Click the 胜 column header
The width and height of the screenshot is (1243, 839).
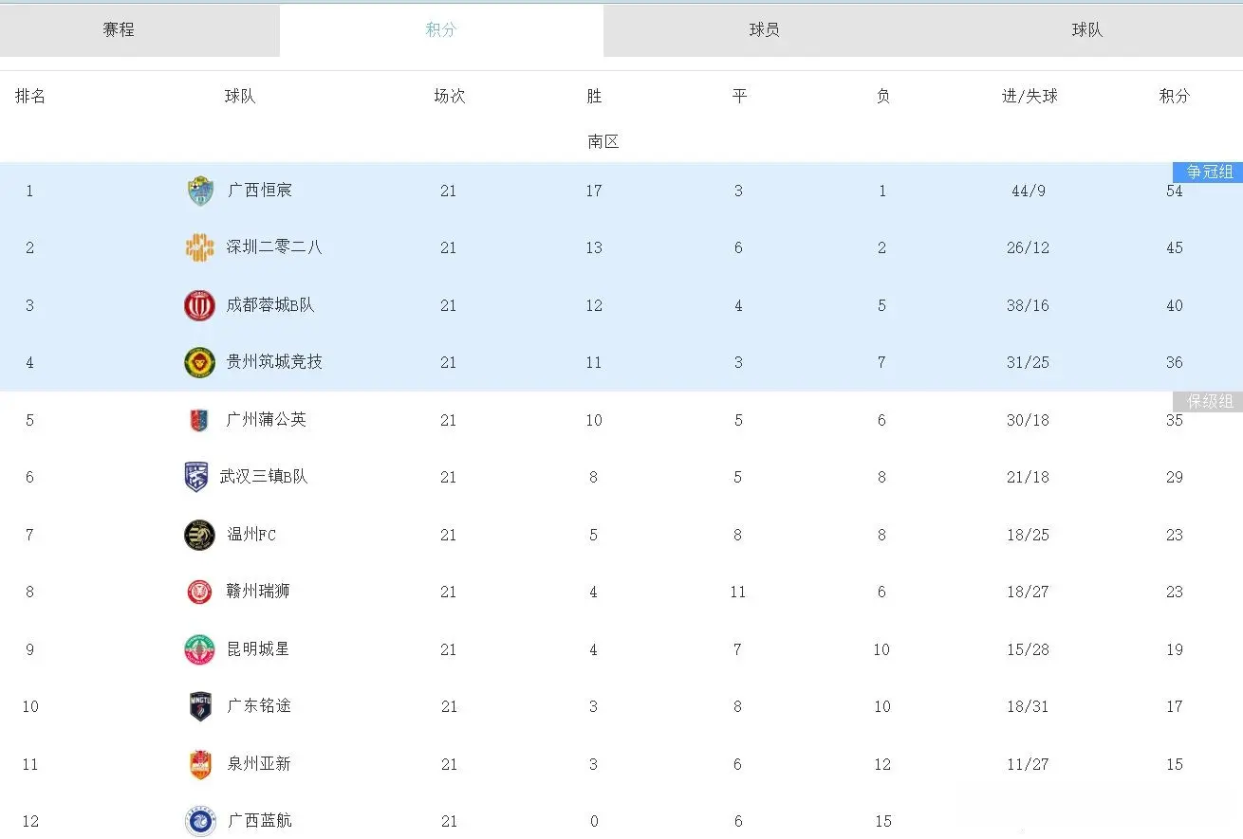pos(594,97)
